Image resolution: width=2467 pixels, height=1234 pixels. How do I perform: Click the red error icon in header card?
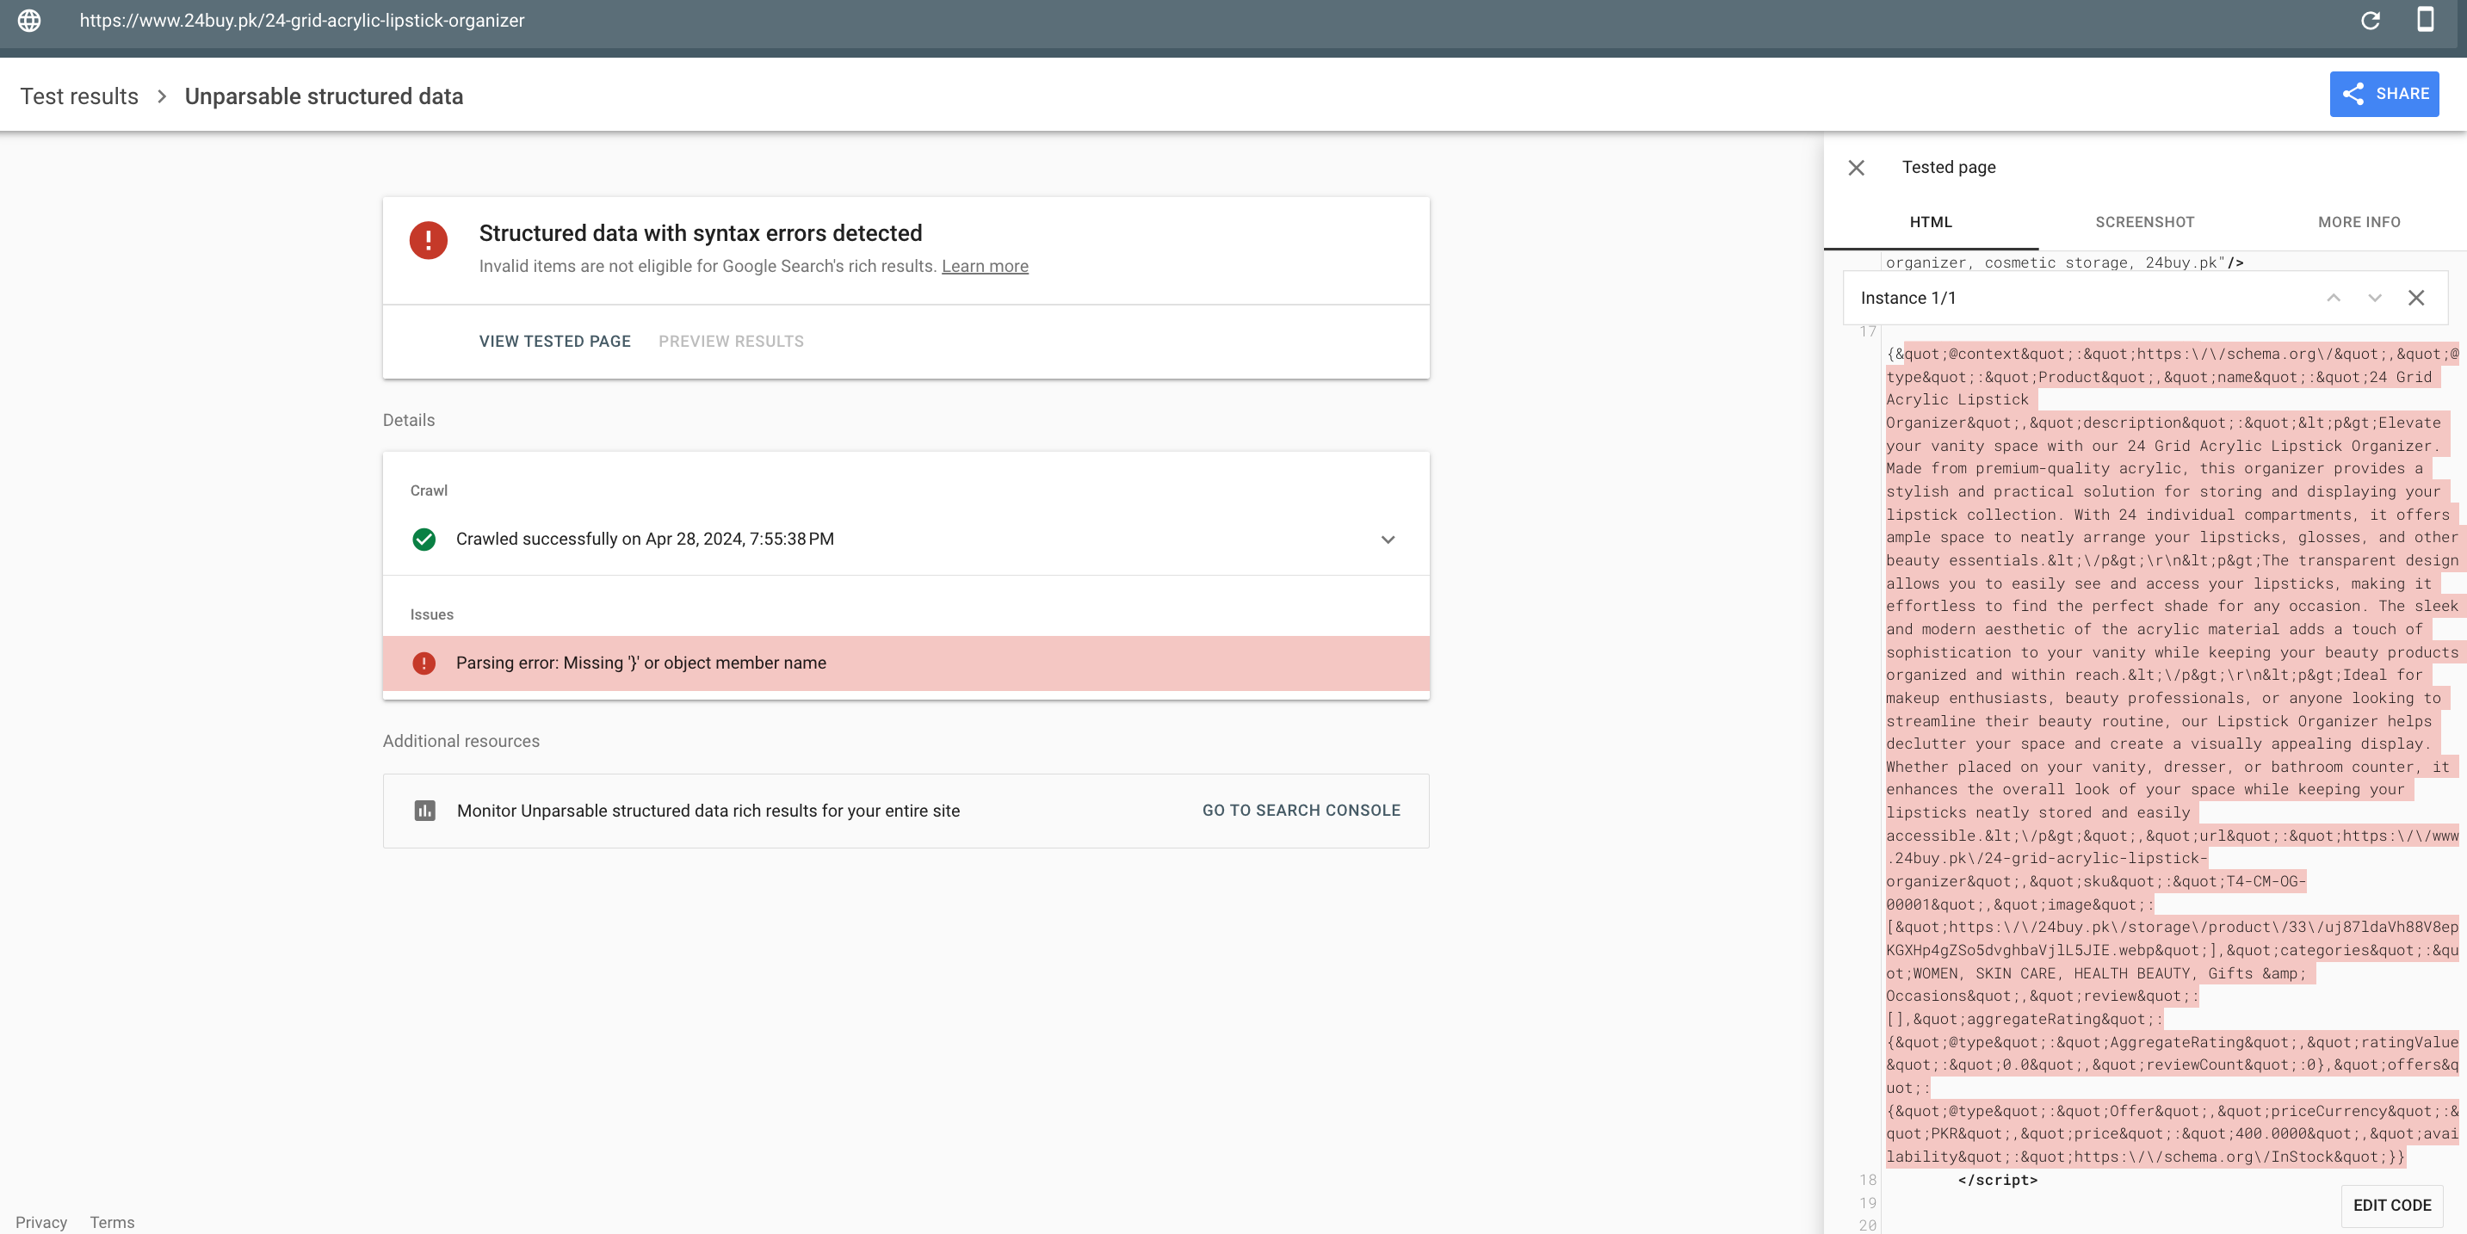428,239
